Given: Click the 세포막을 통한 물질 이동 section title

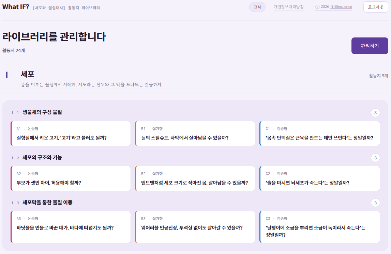Looking at the screenshot, I should coord(47,203).
